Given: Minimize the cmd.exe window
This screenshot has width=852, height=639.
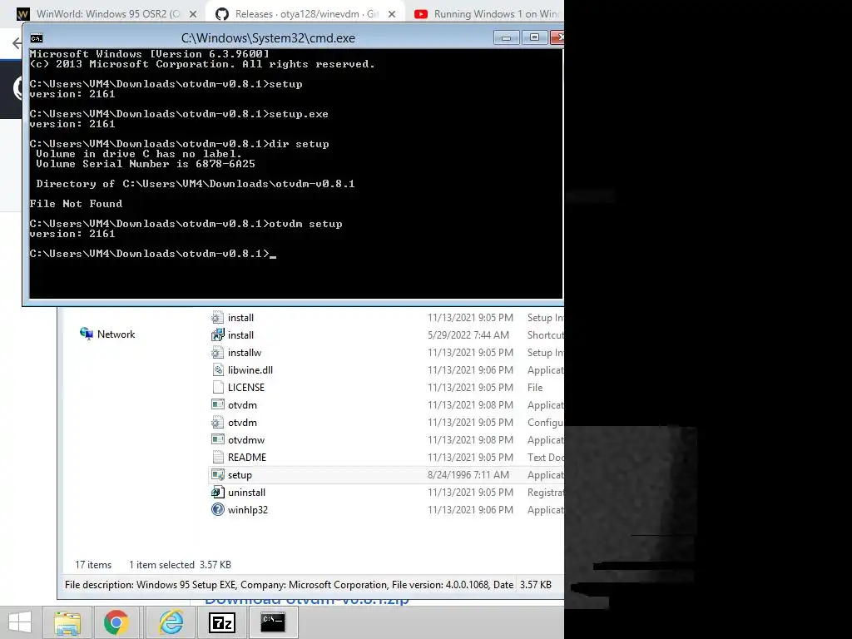Looking at the screenshot, I should point(507,37).
